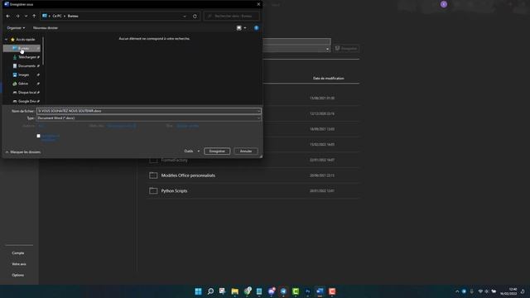Viewport: 530px width, 298px height.
Task: Select Google Drive in the navigation pane
Action: click(26, 101)
